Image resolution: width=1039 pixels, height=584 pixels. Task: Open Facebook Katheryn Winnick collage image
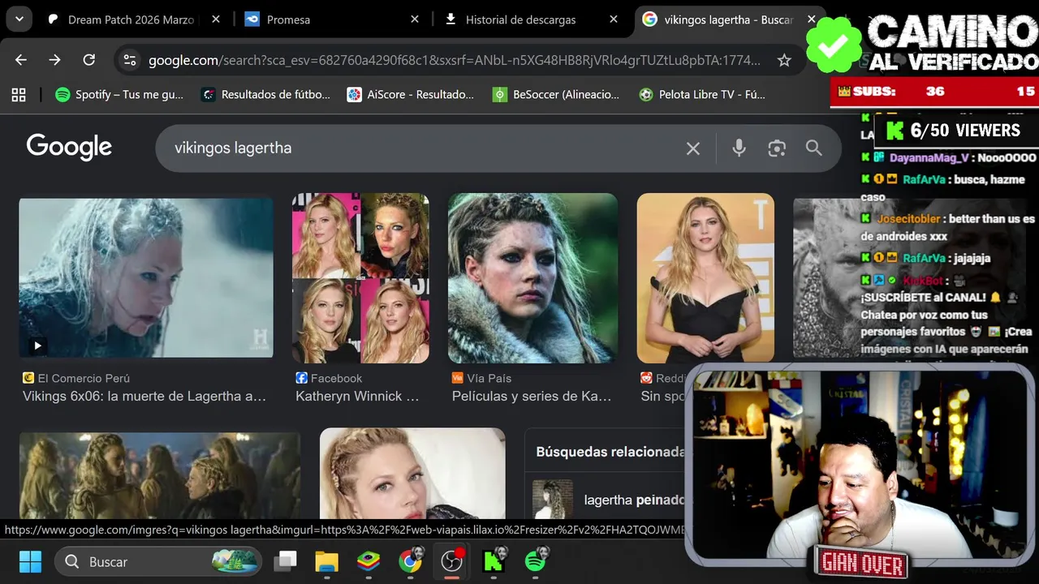(x=360, y=278)
